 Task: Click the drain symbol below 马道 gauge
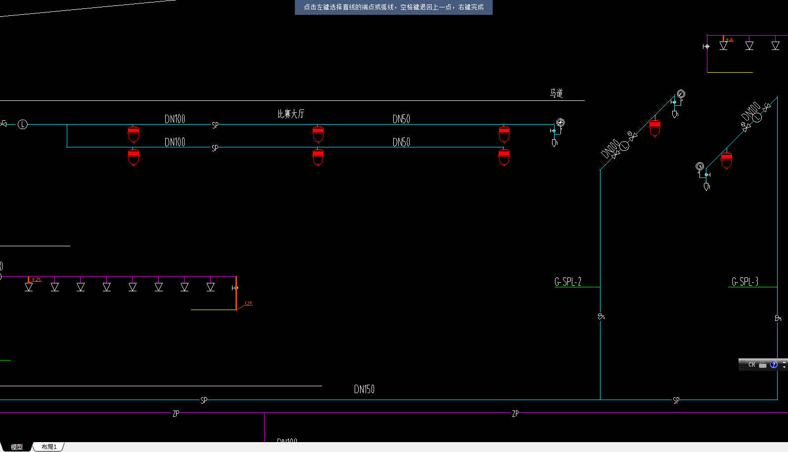click(555, 143)
